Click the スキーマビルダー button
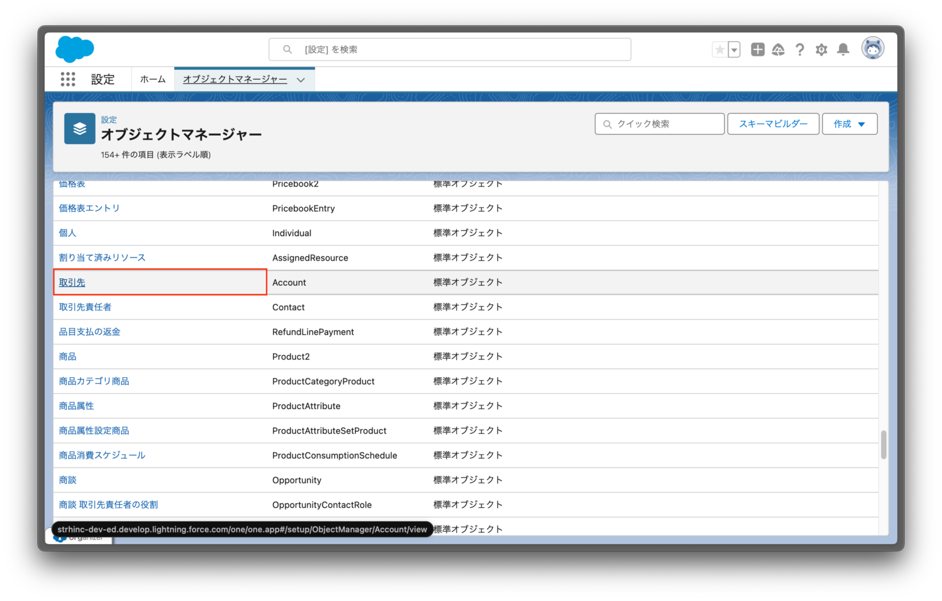The image size is (942, 601). pos(773,124)
